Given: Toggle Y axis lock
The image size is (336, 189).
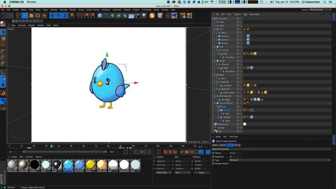Looking at the screenshot, I should 58,15.
